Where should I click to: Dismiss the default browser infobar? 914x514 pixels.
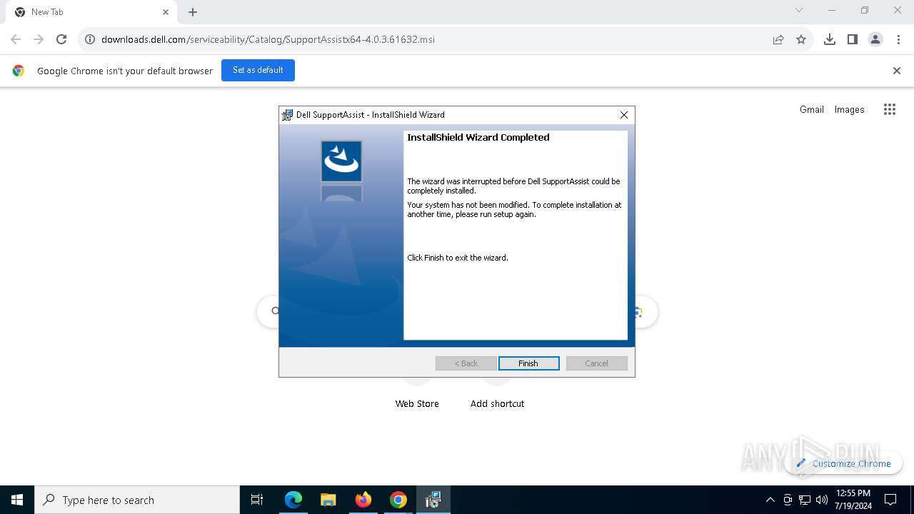coord(897,71)
